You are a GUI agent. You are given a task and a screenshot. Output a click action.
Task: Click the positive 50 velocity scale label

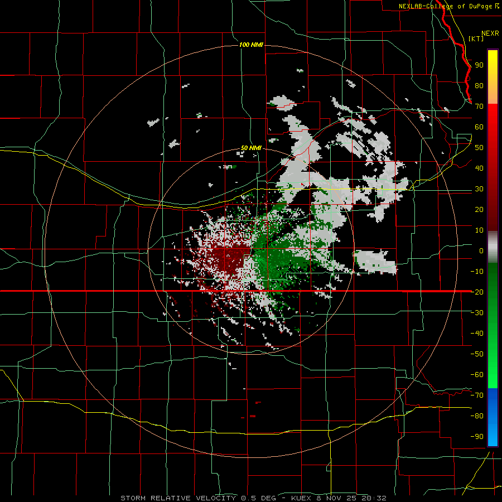[x=479, y=148]
